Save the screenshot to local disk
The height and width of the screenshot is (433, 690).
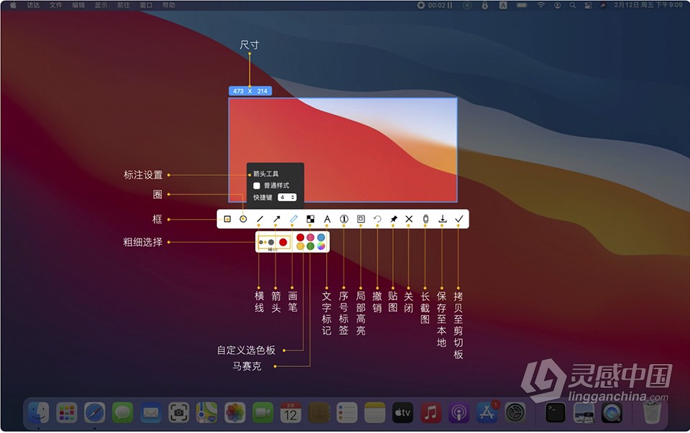point(443,219)
